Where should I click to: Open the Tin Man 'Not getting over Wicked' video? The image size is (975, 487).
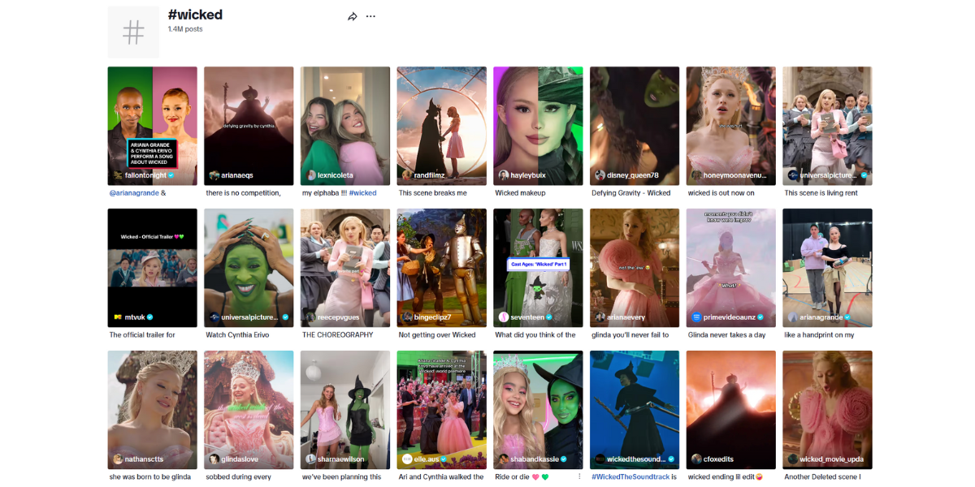click(441, 268)
